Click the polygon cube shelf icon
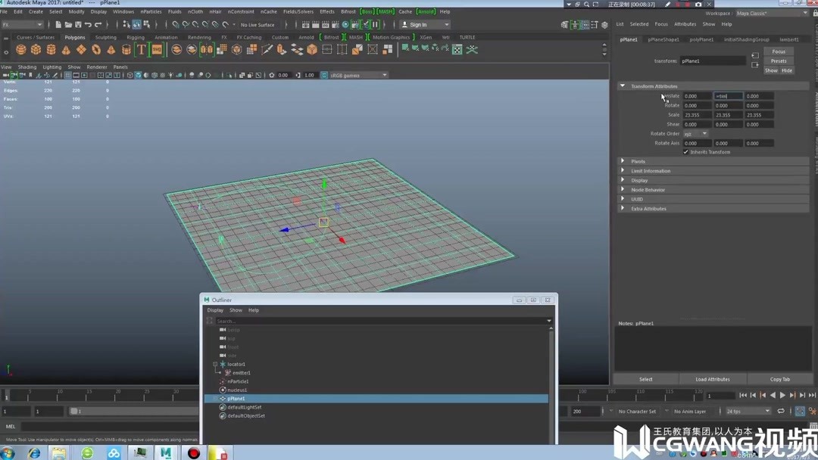The width and height of the screenshot is (818, 460). [36, 50]
